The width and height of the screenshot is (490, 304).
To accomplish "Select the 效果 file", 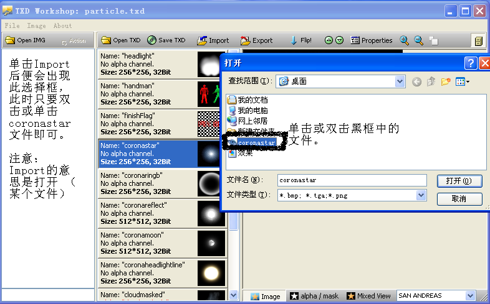I will coord(241,153).
